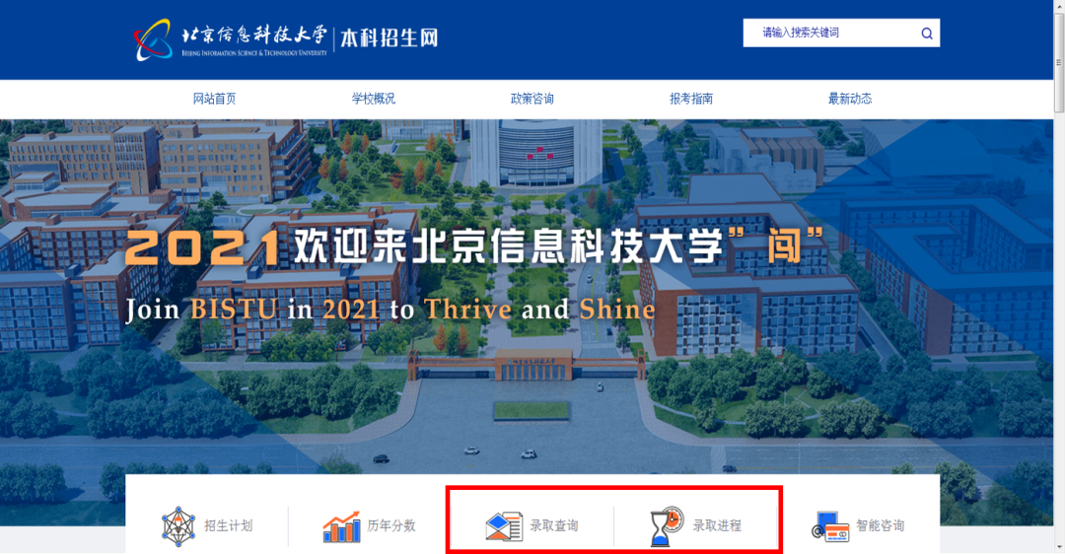This screenshot has width=1065, height=554.
Task: Click the 智能咨询 card icon
Action: coord(830,526)
